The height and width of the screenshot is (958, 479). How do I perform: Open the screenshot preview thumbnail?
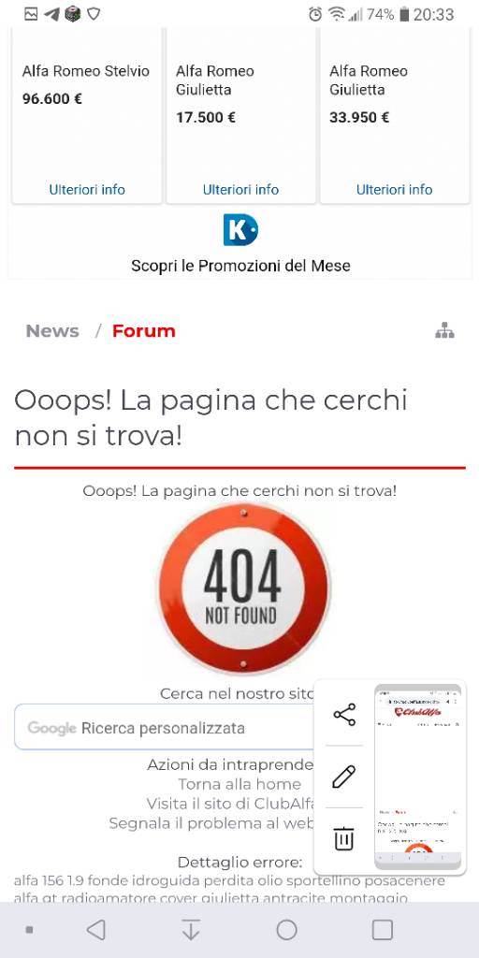coord(418,777)
